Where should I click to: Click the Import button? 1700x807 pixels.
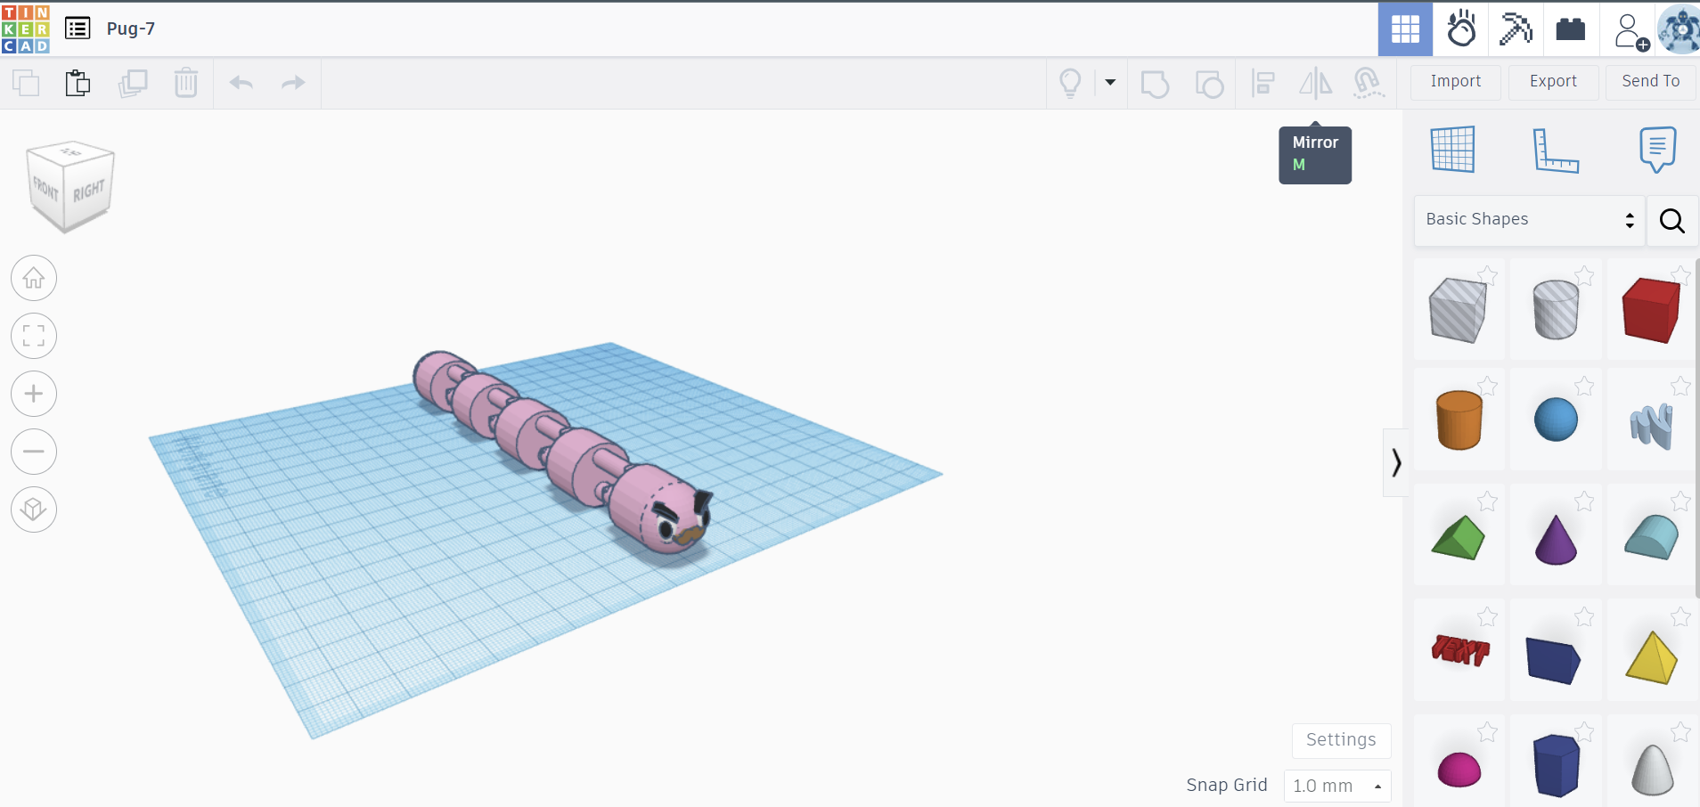pos(1455,82)
